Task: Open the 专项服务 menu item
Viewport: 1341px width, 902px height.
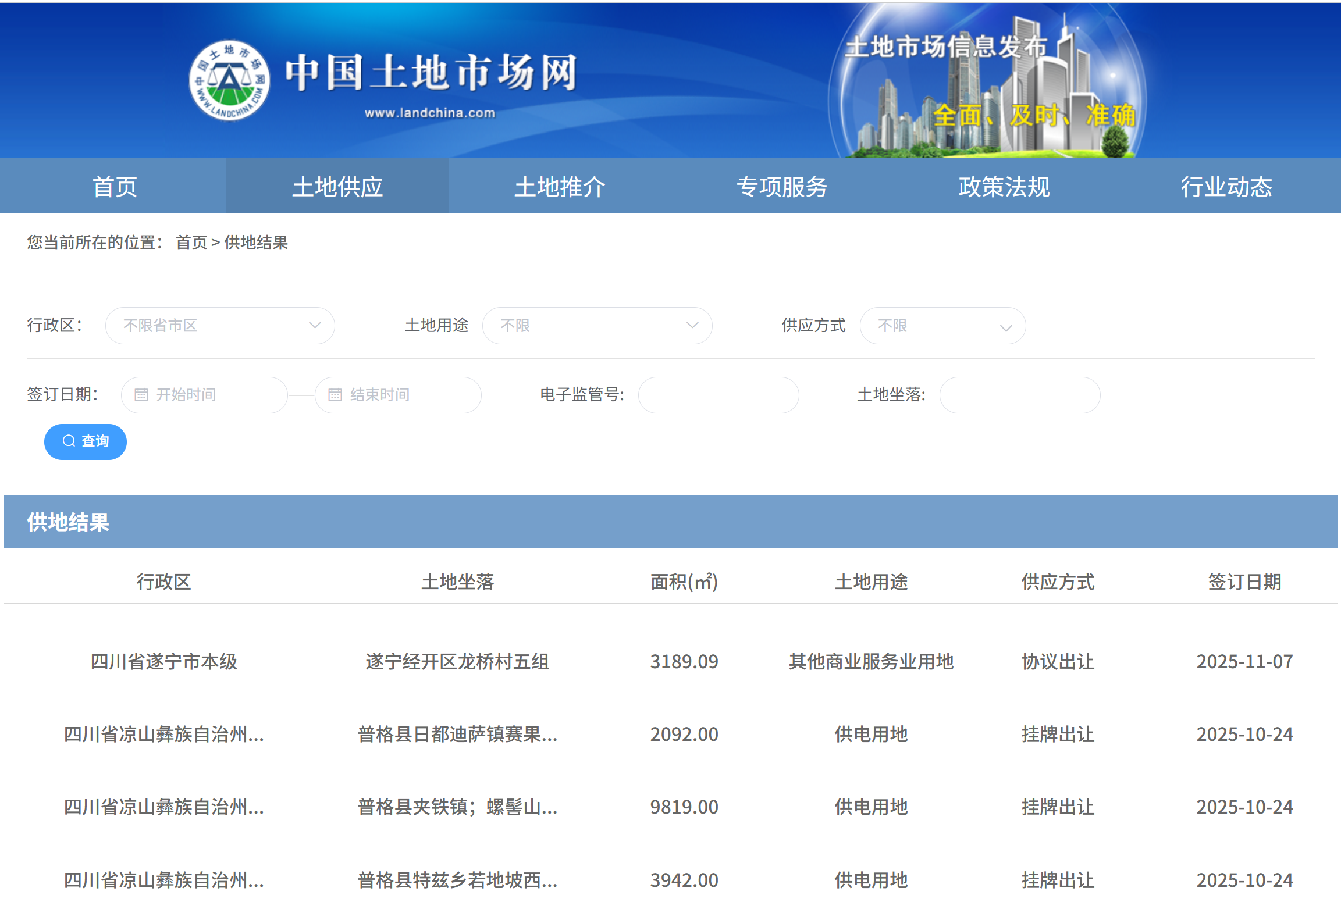Action: [x=782, y=187]
